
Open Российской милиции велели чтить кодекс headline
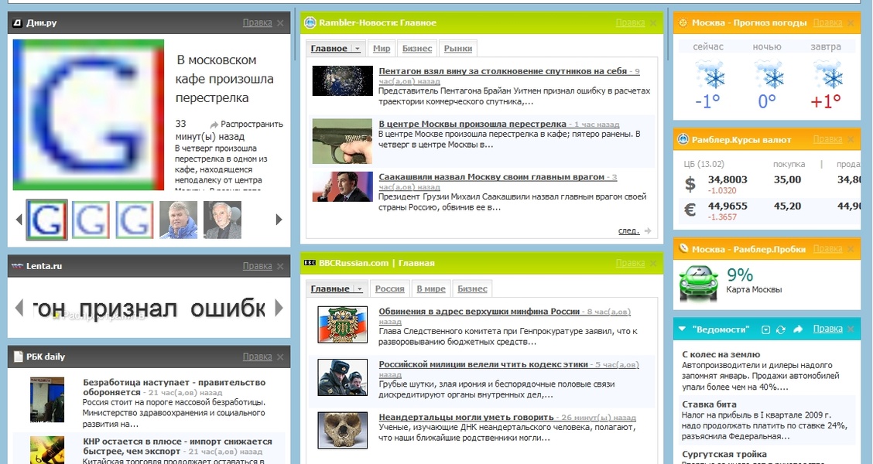tap(483, 364)
